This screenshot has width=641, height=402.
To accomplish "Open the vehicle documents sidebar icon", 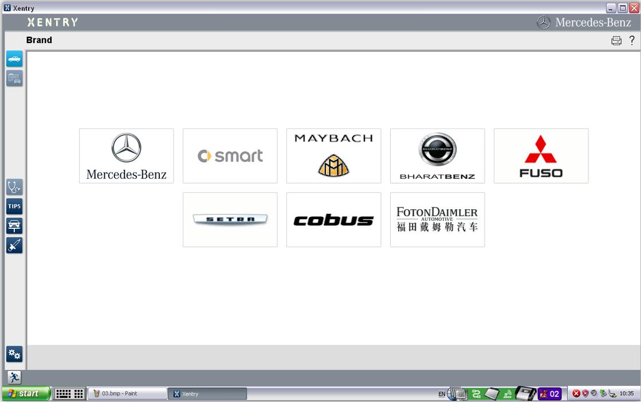I will 14,78.
